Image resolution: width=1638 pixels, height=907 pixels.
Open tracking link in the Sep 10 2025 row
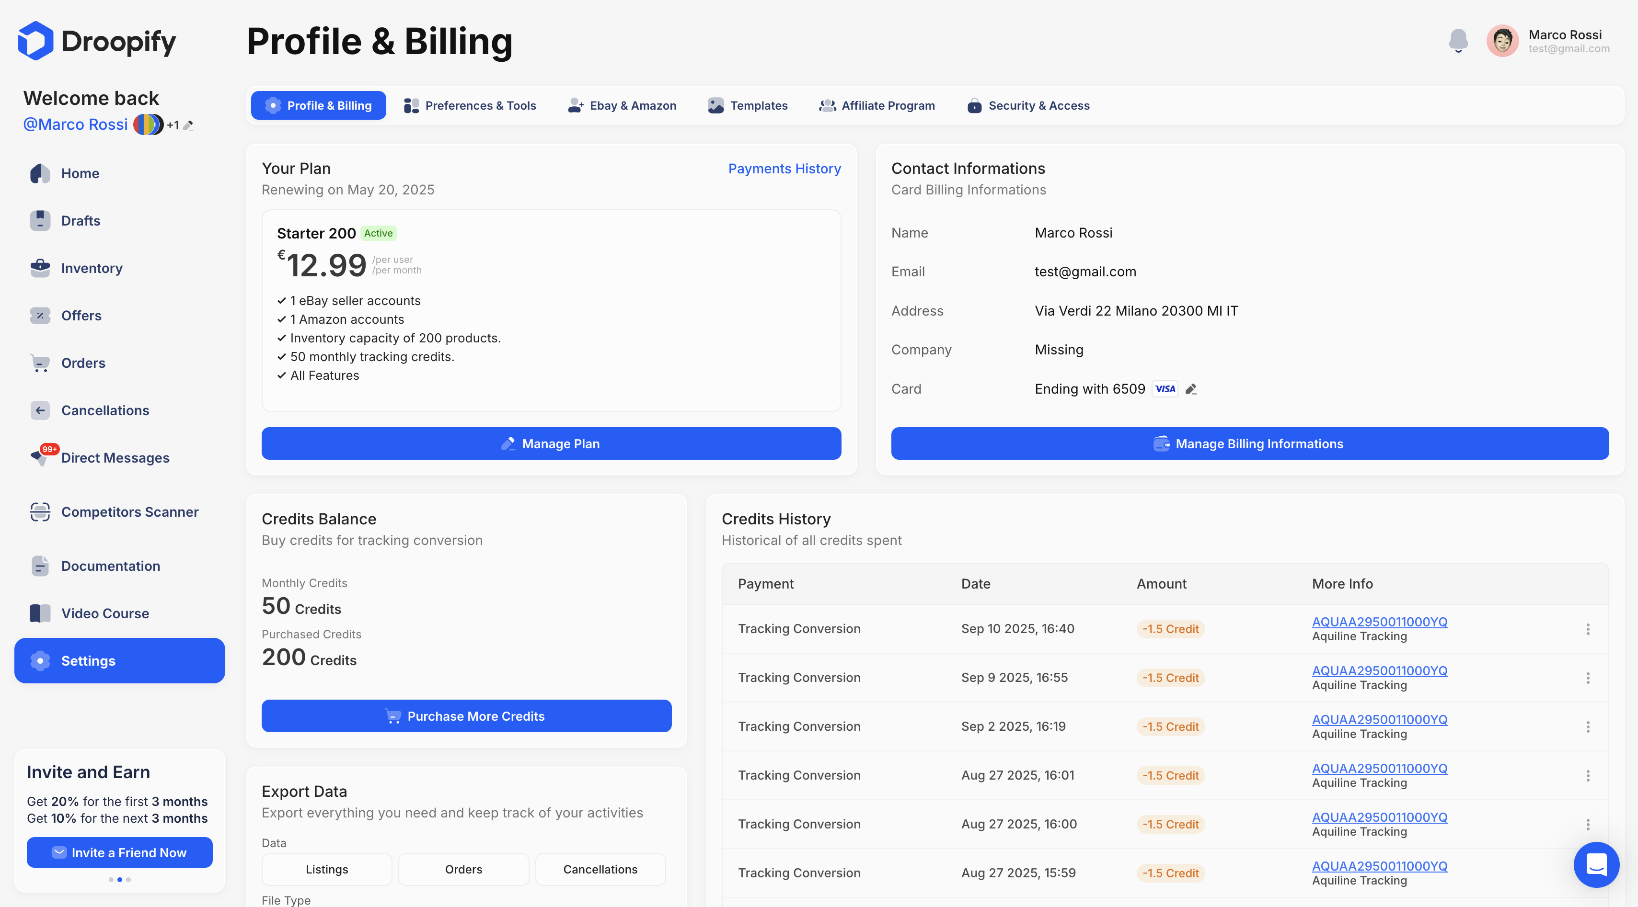click(x=1379, y=622)
